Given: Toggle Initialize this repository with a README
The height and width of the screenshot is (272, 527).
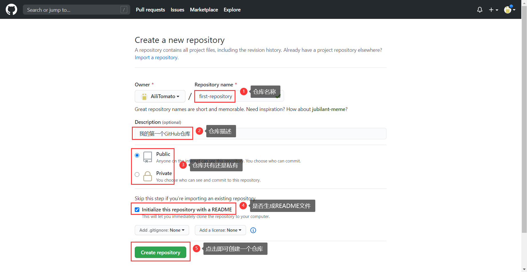Looking at the screenshot, I should coord(137,210).
